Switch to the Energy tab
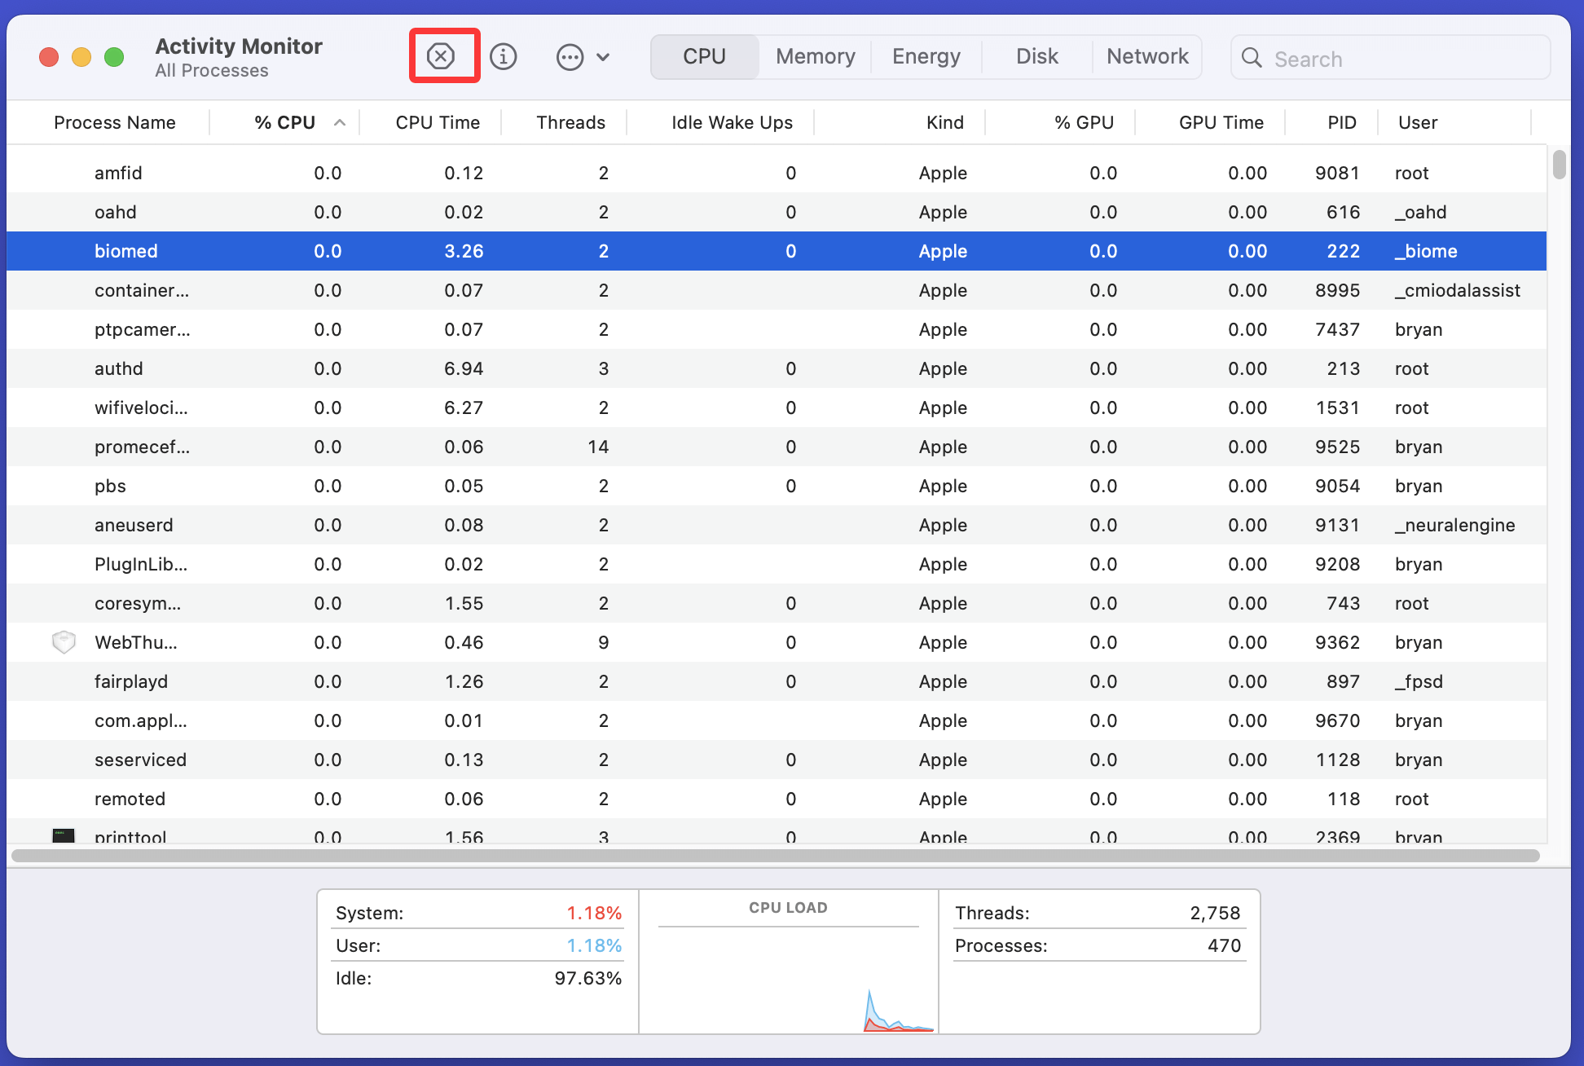Viewport: 1584px width, 1066px height. [x=926, y=56]
